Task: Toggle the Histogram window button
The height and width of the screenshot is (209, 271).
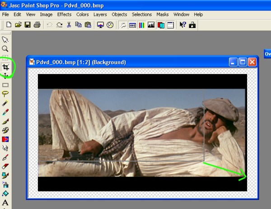Action: pyautogui.click(x=151, y=25)
